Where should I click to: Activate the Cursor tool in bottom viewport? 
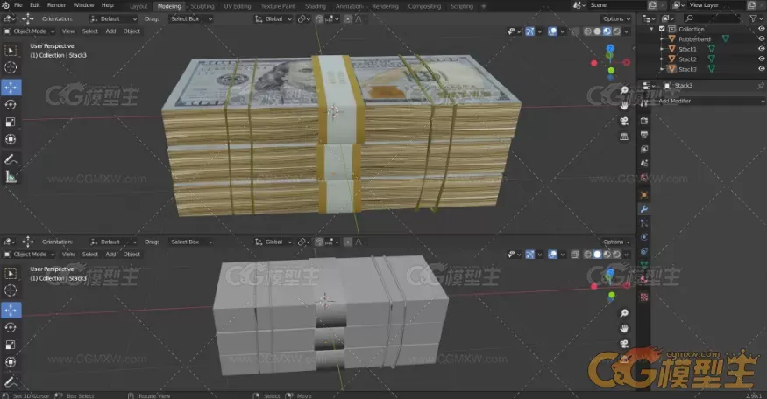pyautogui.click(x=11, y=290)
